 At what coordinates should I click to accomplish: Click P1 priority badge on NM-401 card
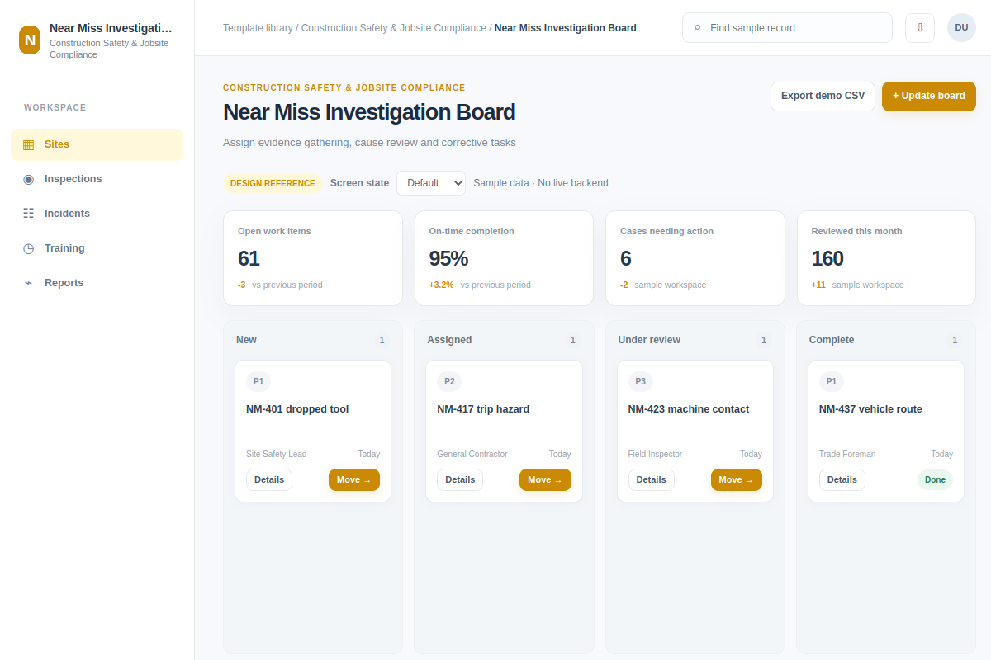pyautogui.click(x=258, y=381)
